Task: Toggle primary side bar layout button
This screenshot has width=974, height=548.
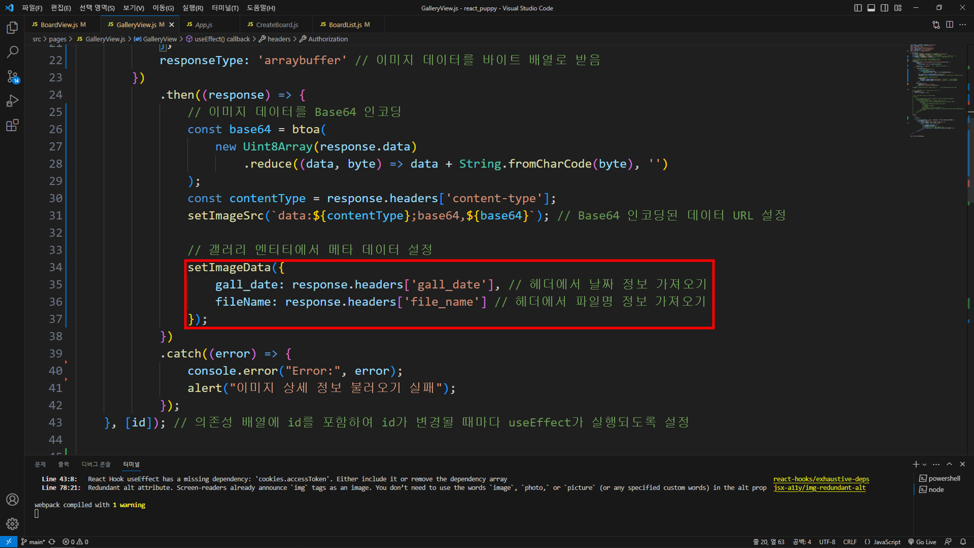Action: [858, 8]
